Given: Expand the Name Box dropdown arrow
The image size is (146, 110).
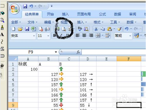Looking at the screenshot, I should click(x=56, y=52).
